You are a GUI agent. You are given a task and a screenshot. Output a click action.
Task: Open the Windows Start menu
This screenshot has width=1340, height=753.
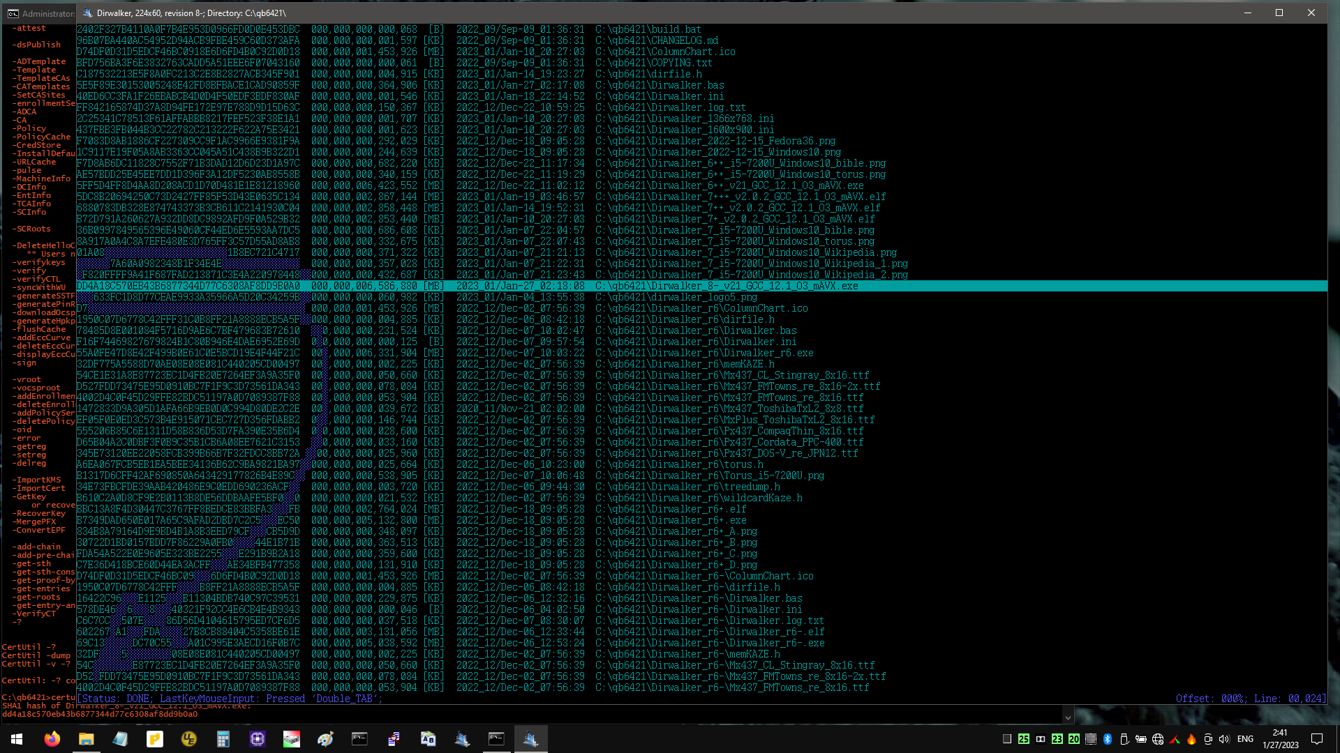(17, 739)
